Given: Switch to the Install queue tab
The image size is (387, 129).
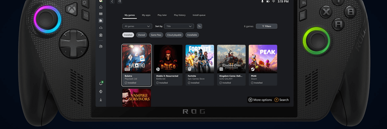Looking at the screenshot, I should 199,15.
